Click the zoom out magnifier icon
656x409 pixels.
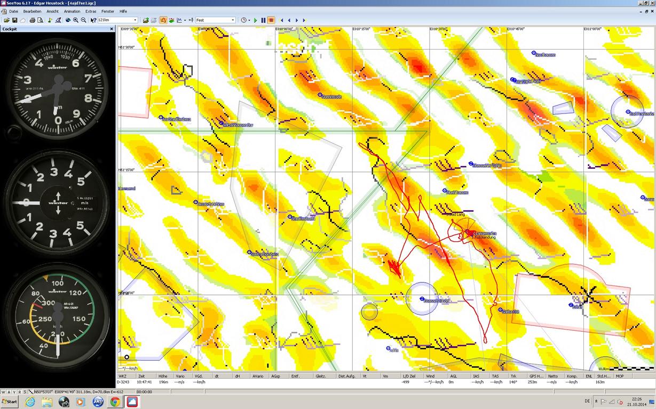tap(83, 20)
